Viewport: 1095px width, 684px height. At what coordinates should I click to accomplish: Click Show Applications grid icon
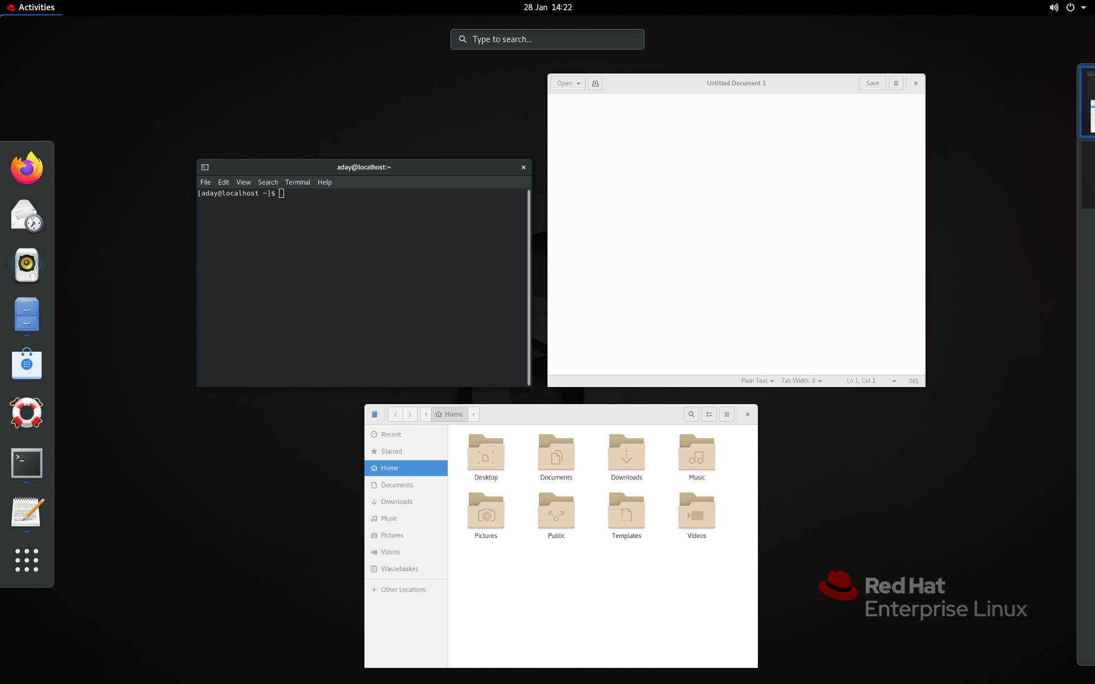pos(27,560)
